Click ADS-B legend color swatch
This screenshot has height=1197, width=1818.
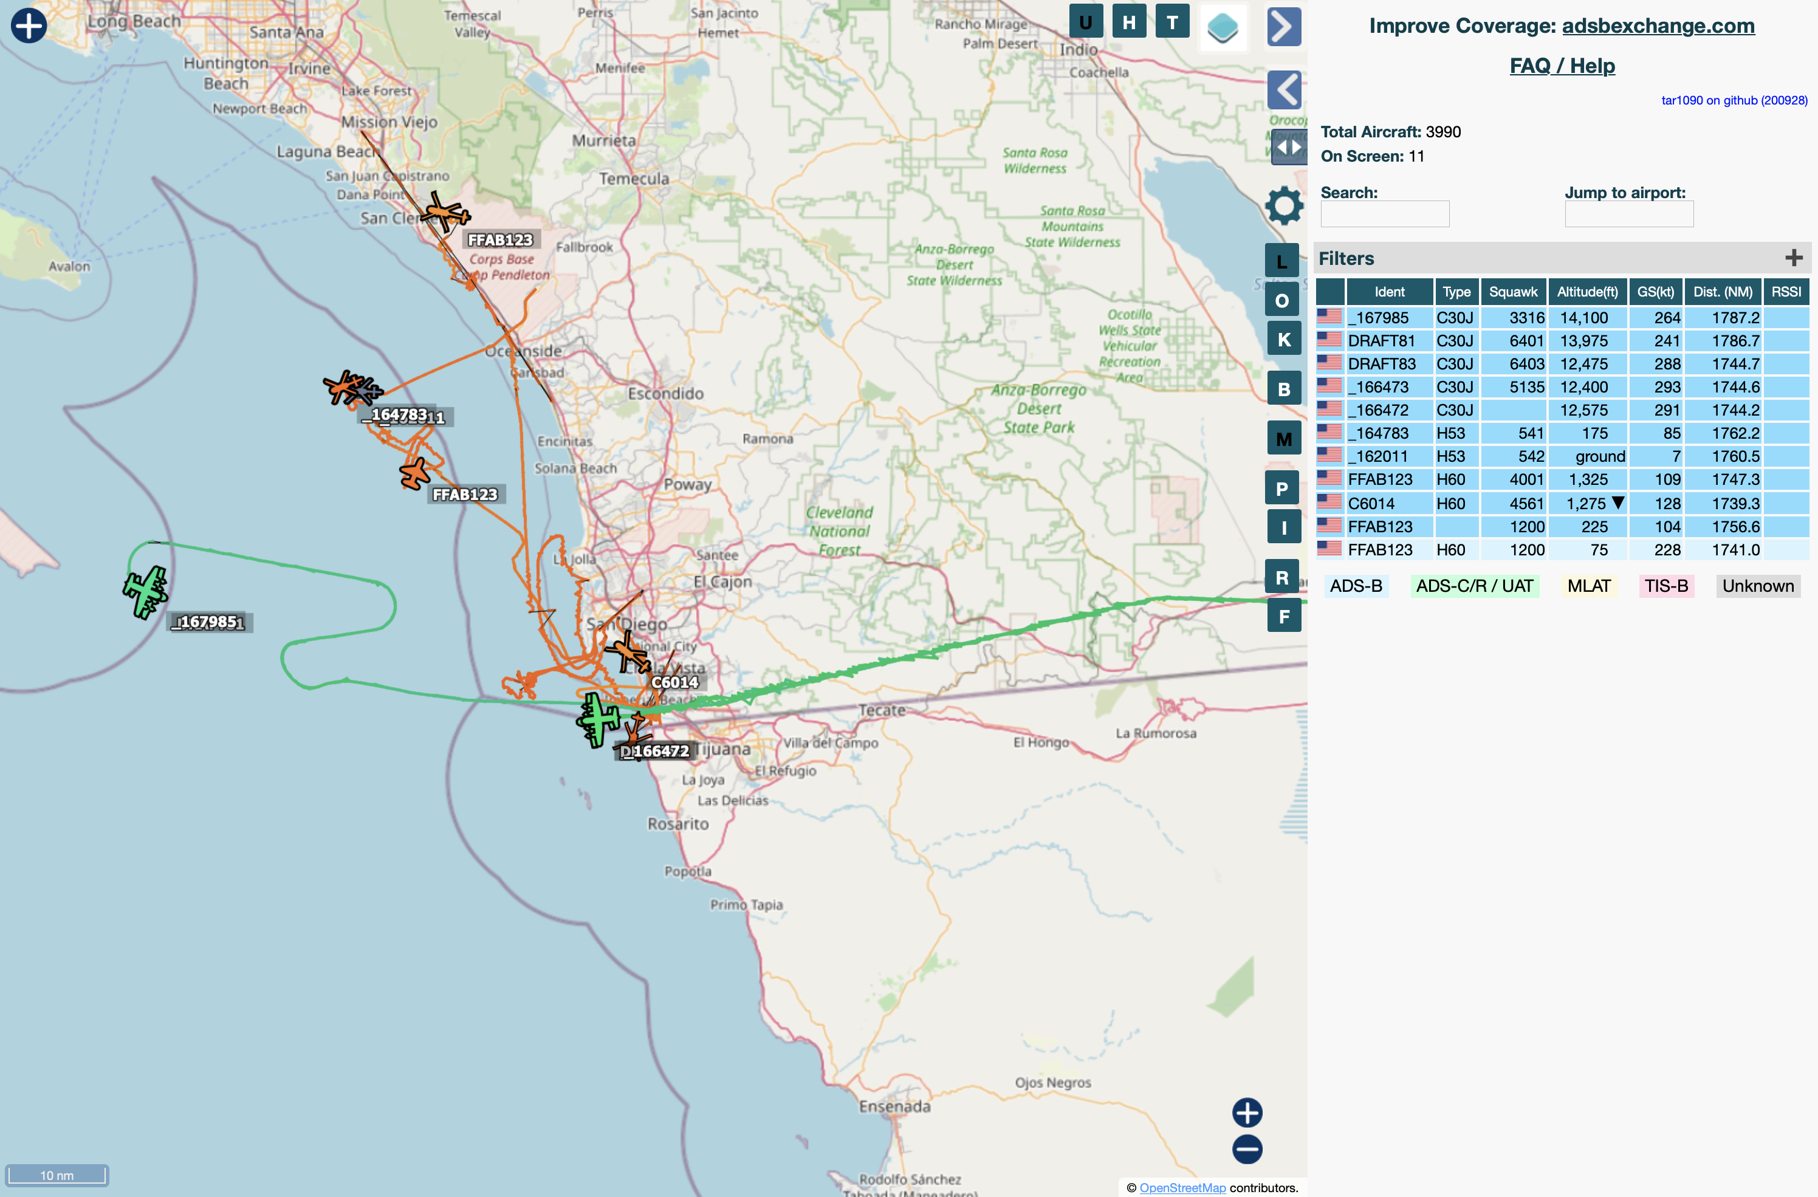pyautogui.click(x=1356, y=586)
